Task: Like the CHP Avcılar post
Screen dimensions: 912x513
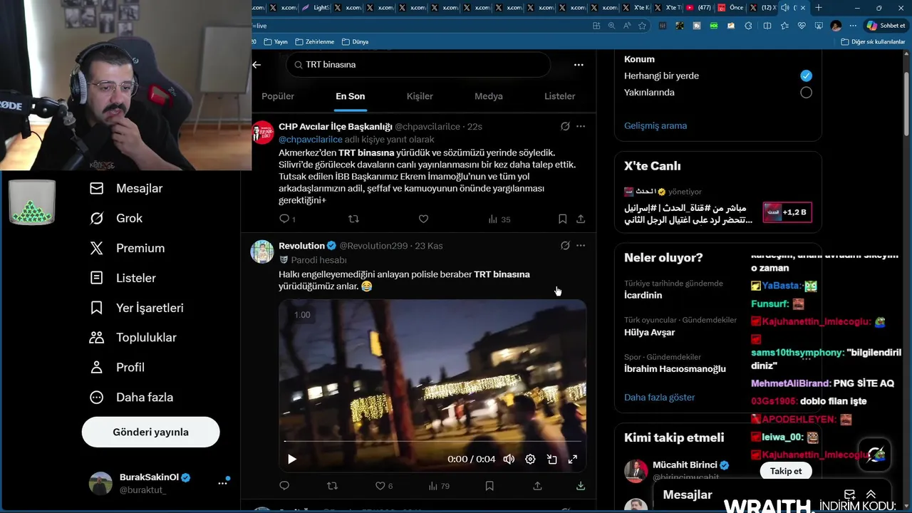Action: point(423,219)
